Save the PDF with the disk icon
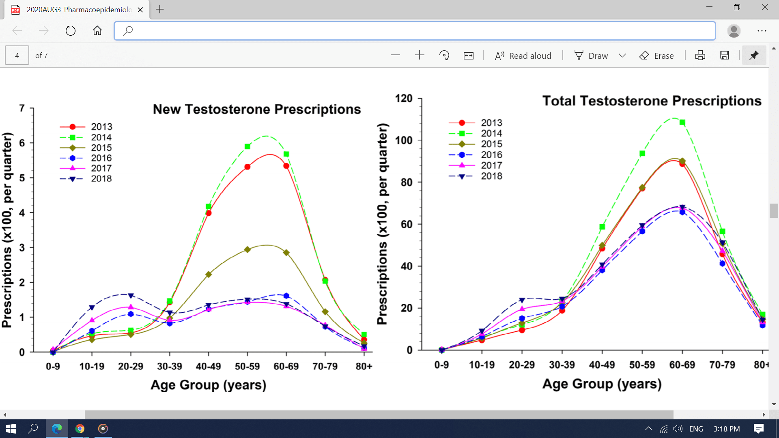The image size is (779, 438). pos(725,56)
